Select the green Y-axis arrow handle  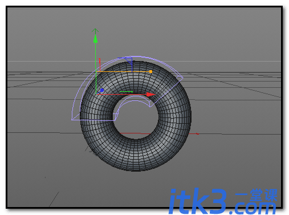(95, 39)
